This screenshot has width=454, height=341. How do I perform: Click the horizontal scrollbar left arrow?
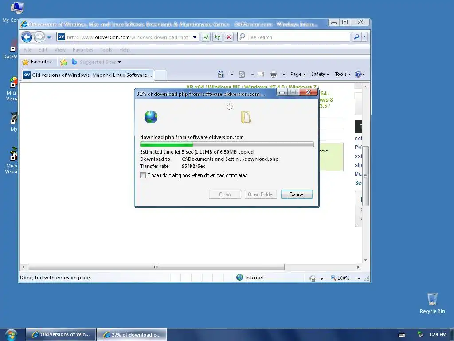tap(24, 267)
